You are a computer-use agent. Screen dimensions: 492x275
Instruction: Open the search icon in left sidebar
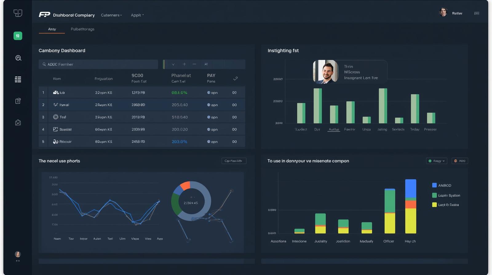18,58
